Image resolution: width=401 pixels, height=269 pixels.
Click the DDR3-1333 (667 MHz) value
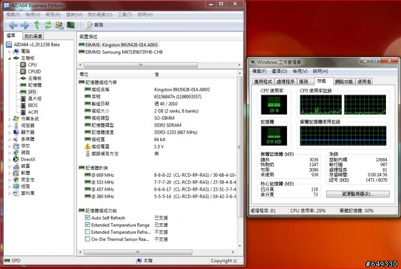(x=175, y=132)
